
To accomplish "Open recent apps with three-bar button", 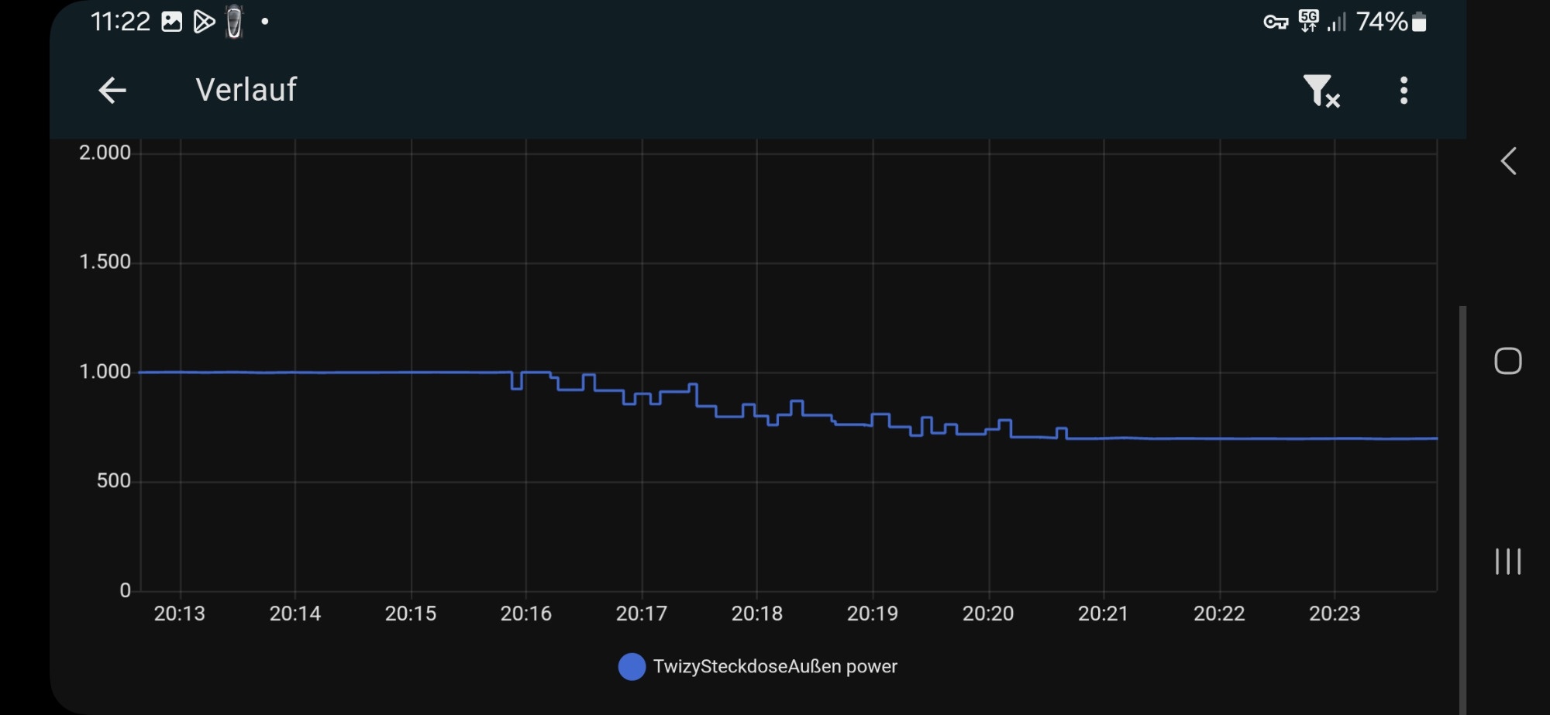I will 1507,561.
